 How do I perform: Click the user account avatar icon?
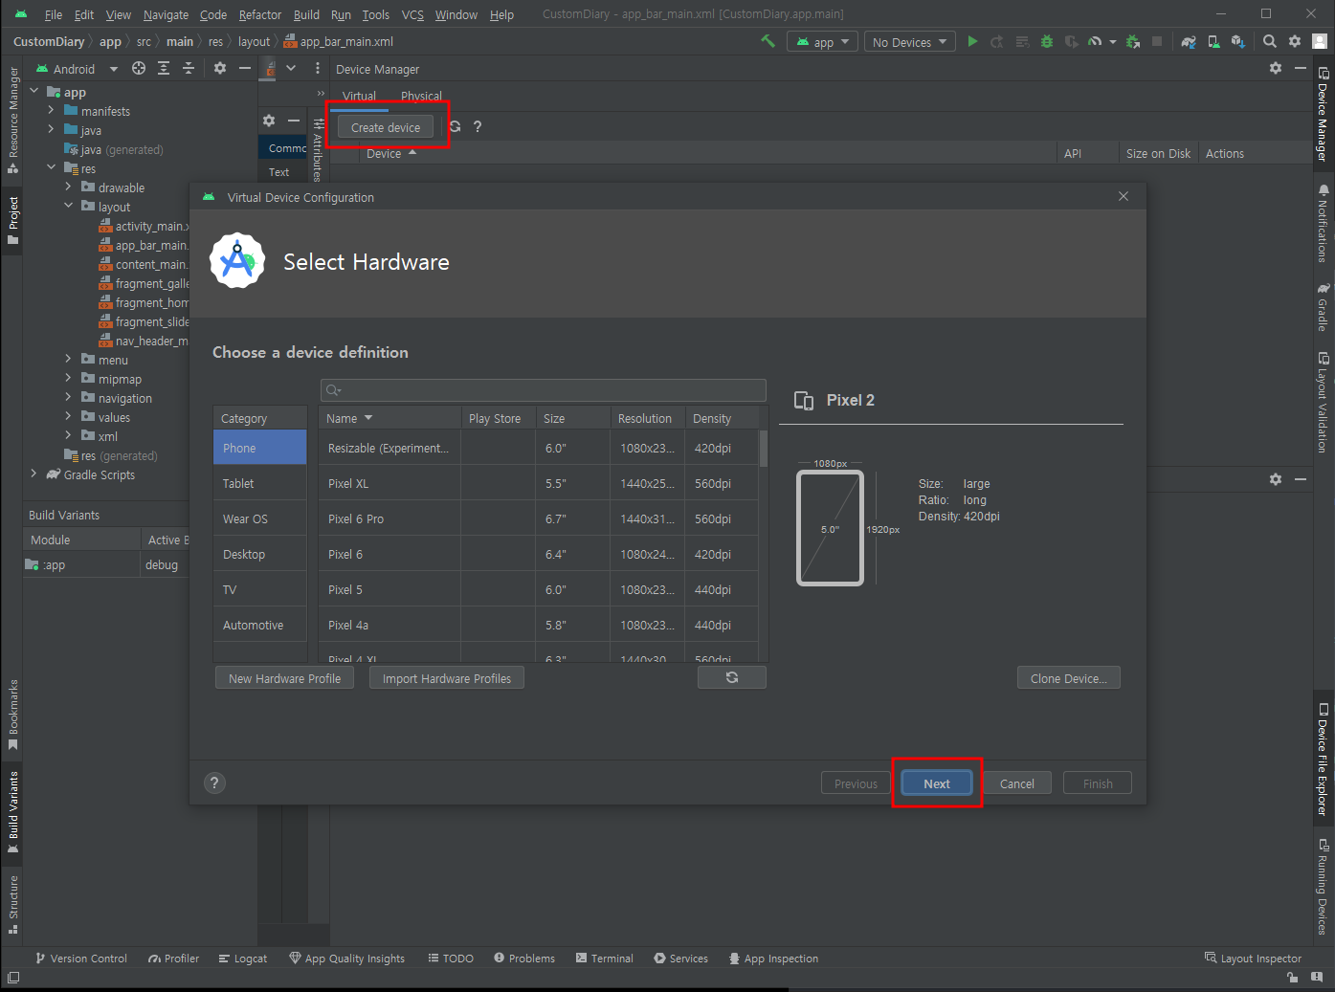pyautogui.click(x=1320, y=41)
